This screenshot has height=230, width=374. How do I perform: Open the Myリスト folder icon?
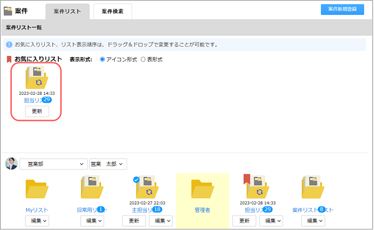click(37, 189)
